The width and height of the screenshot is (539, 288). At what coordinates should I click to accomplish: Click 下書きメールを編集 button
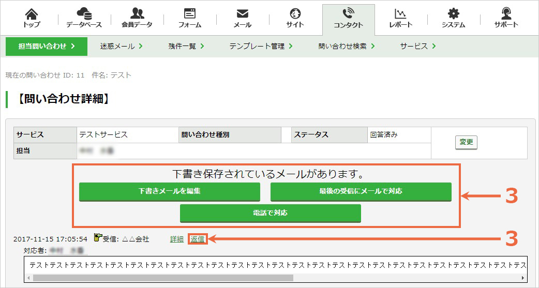(170, 191)
